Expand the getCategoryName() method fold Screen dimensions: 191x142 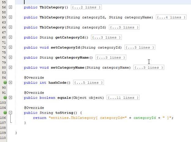click(x=10, y=57)
